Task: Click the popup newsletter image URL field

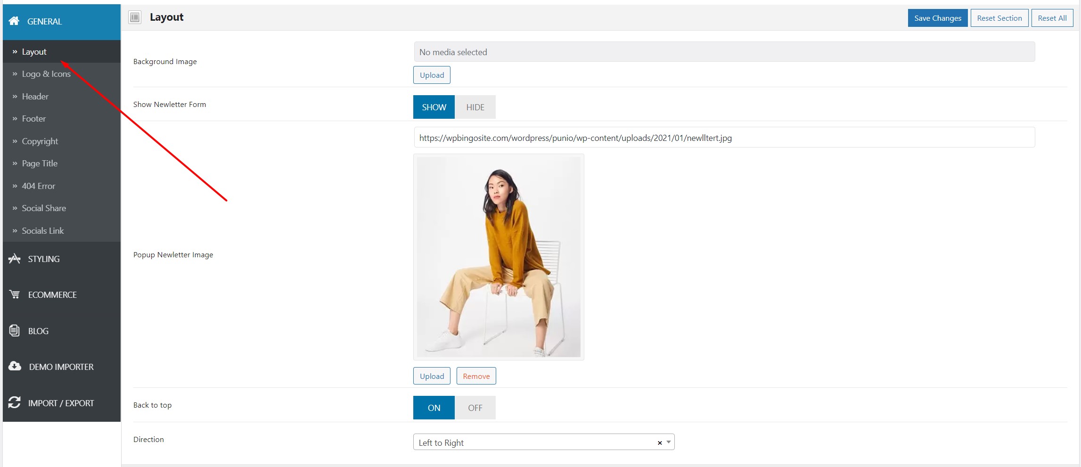Action: [724, 138]
